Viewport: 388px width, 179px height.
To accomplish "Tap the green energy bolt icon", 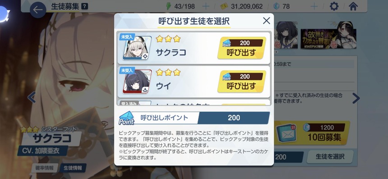I will click(169, 6).
